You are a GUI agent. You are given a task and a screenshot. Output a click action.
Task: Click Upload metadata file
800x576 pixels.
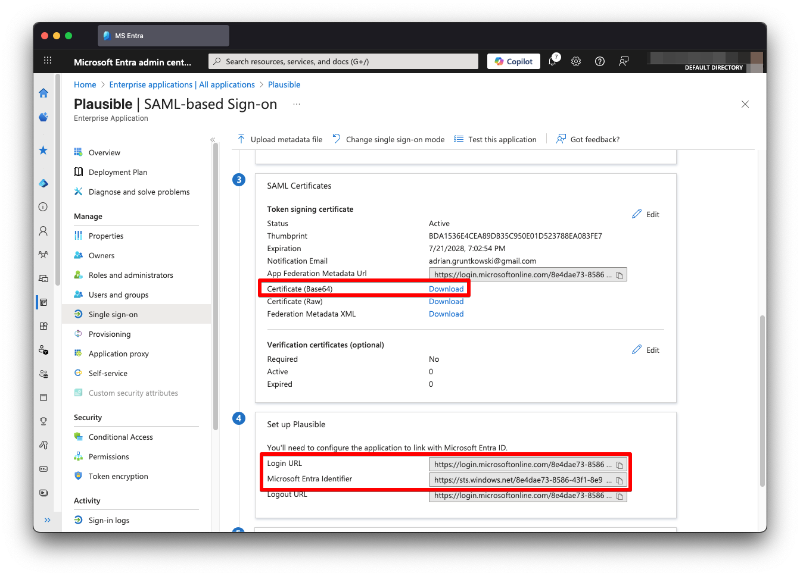[280, 140]
